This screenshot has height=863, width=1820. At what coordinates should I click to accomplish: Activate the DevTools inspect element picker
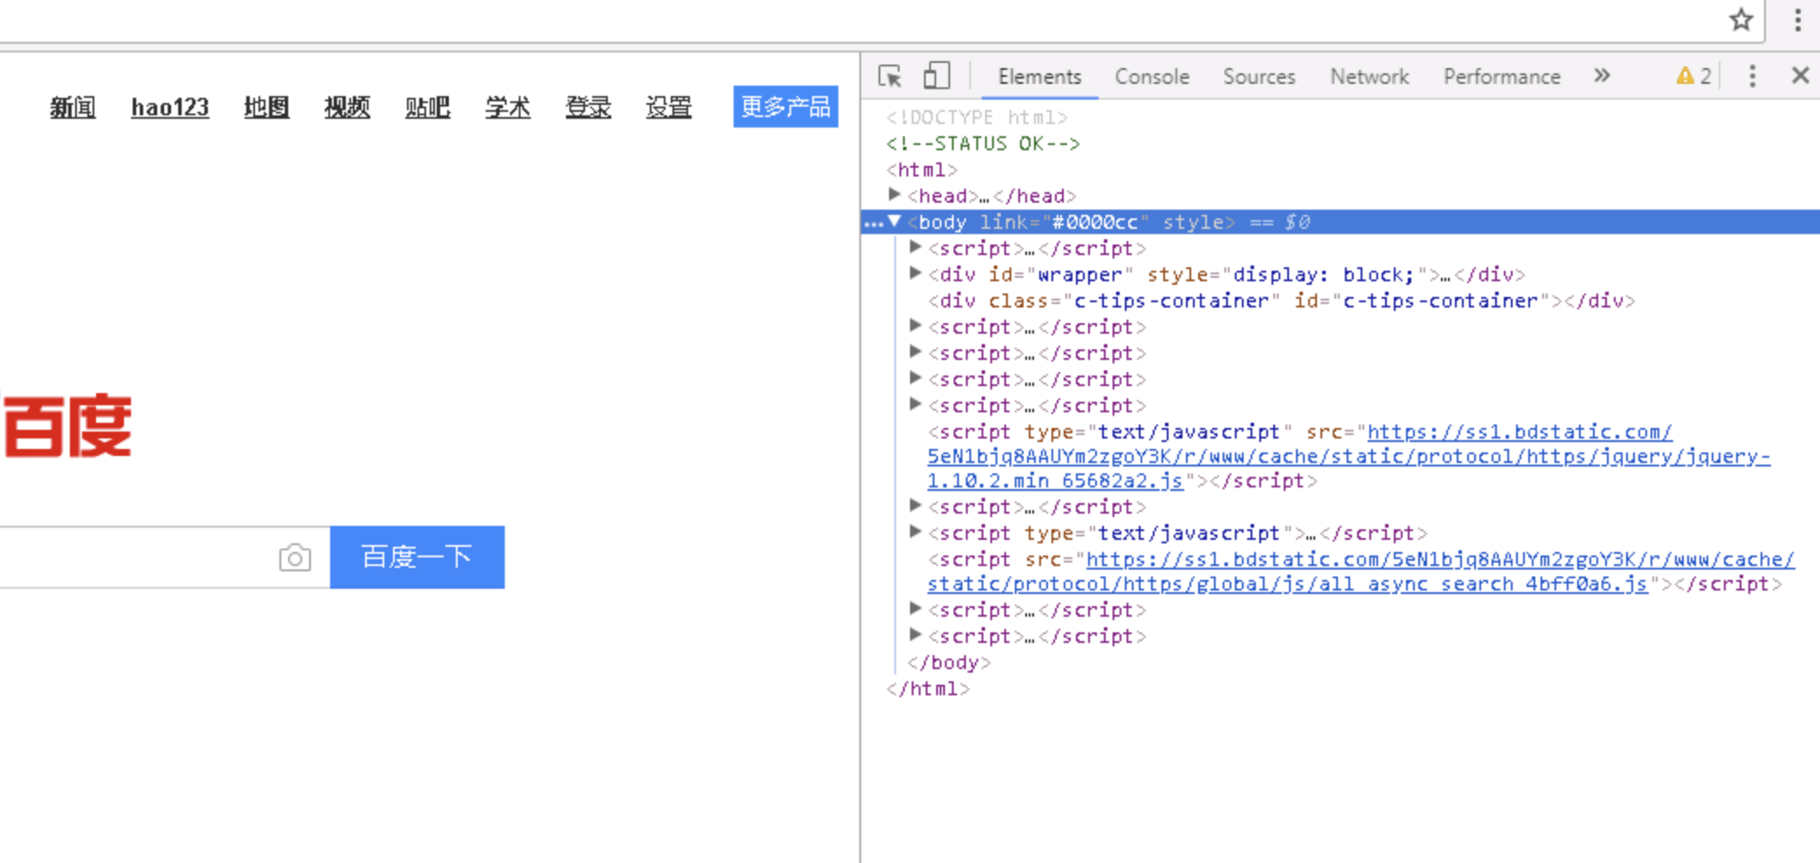pos(890,76)
